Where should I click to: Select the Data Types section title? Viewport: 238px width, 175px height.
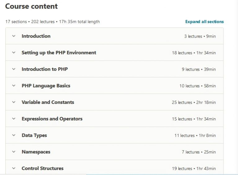(x=34, y=136)
